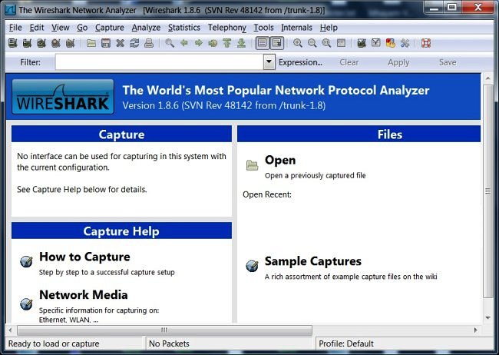Image resolution: width=499 pixels, height=355 pixels.
Task: Open the View menu
Action: (61, 28)
